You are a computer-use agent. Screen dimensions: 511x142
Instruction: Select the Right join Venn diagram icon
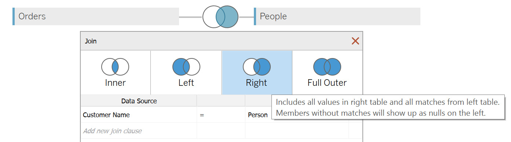(257, 67)
